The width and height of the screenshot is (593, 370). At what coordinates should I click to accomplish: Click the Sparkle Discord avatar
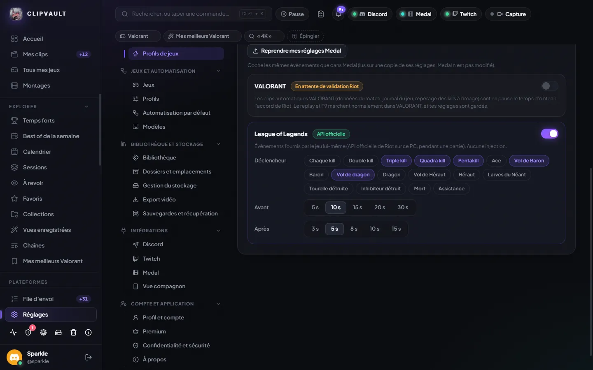coord(14,357)
